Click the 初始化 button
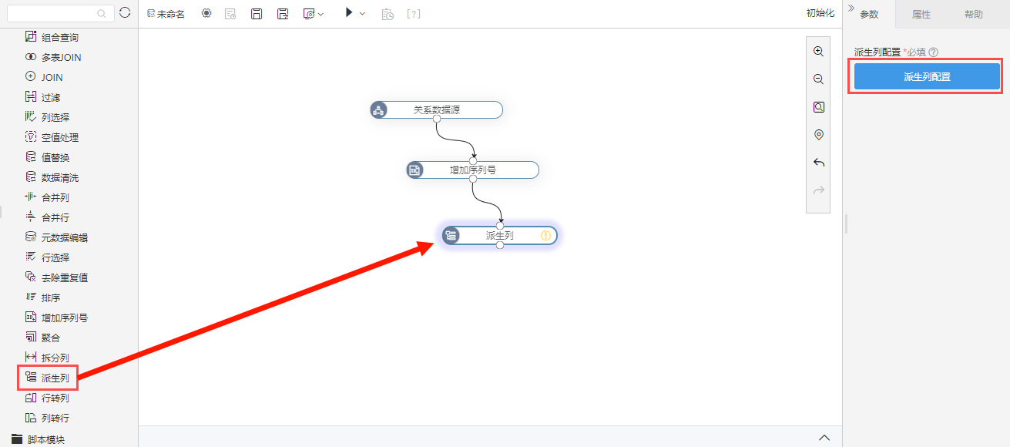Viewport: 1010px width, 447px height. [820, 14]
